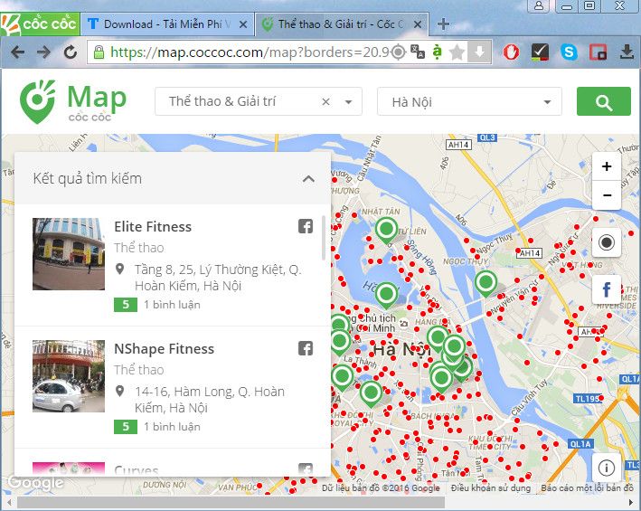This screenshot has height=511, width=641.
Task: Collapse the Kết quả tìm kiếm panel
Action: [308, 179]
